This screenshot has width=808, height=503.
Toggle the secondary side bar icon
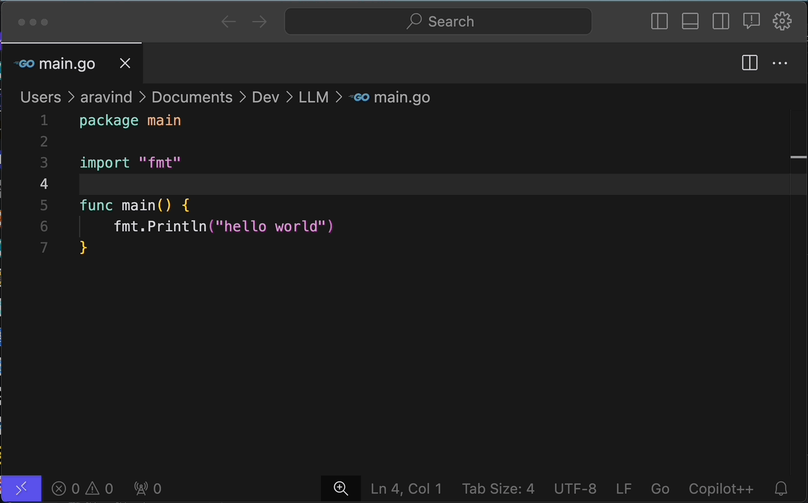click(x=720, y=22)
